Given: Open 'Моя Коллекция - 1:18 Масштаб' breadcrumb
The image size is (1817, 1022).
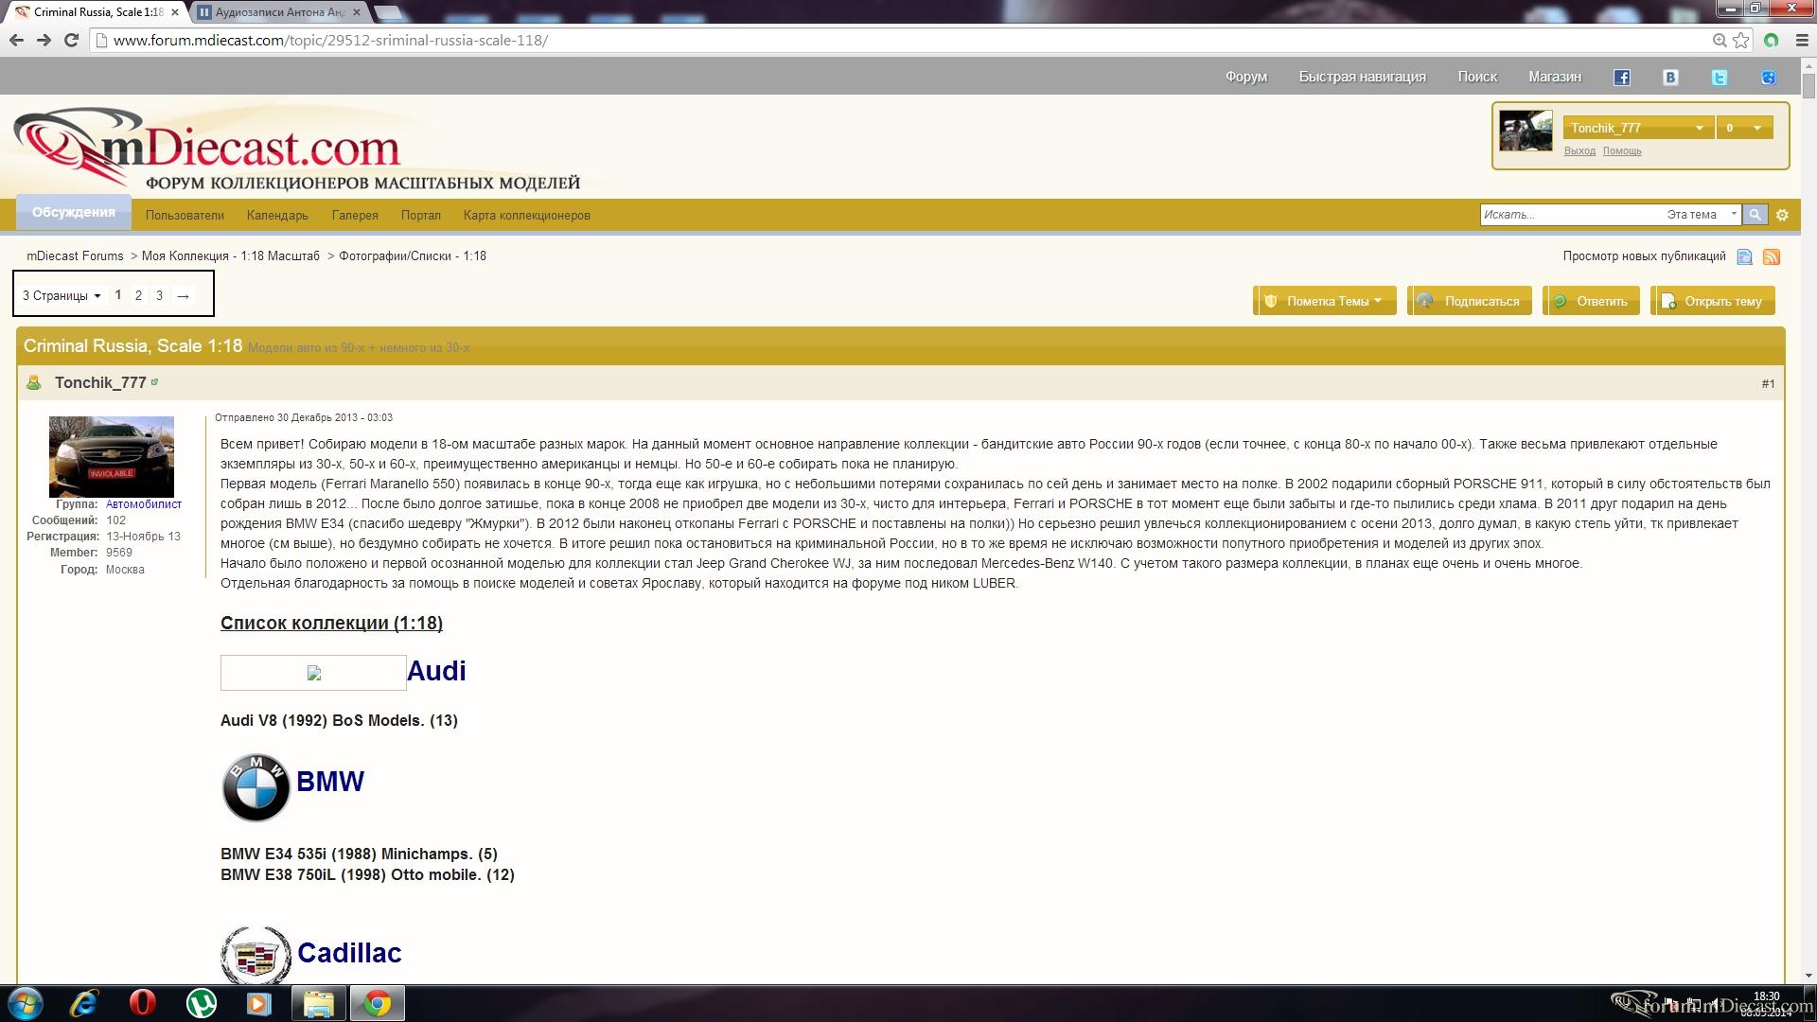Looking at the screenshot, I should pyautogui.click(x=231, y=256).
